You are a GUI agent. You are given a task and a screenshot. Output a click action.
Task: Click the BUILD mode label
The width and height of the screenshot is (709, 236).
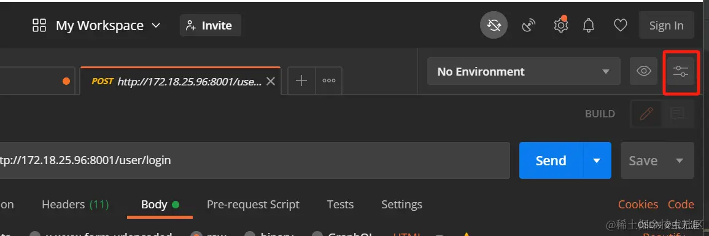[x=600, y=114]
